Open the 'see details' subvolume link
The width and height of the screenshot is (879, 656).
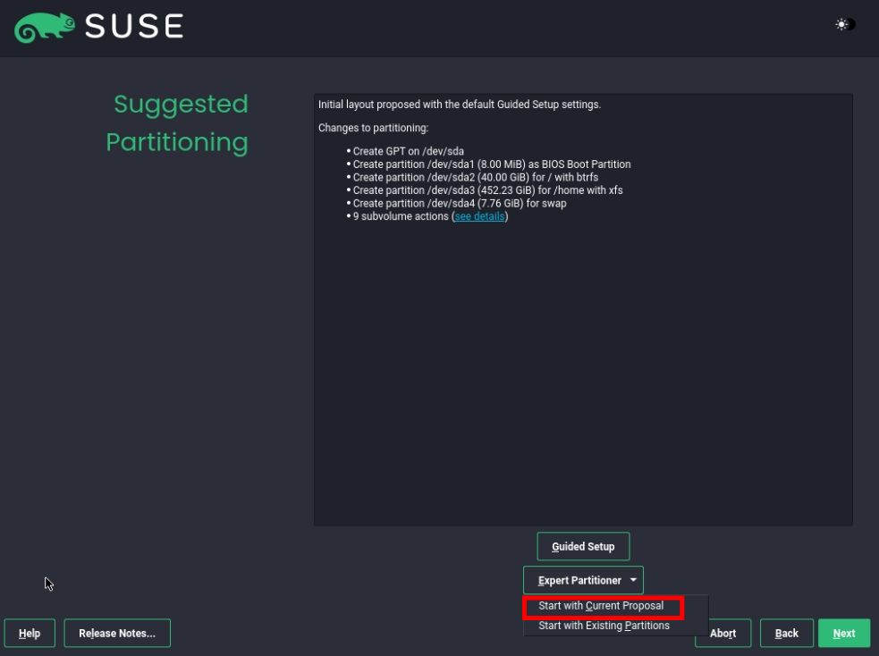[x=479, y=216]
